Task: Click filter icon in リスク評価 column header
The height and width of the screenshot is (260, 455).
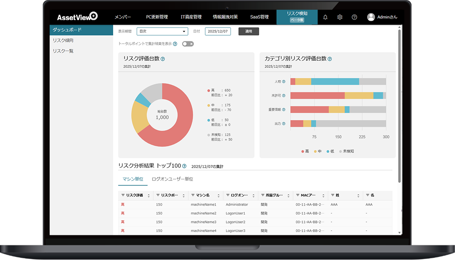Action: 123,195
